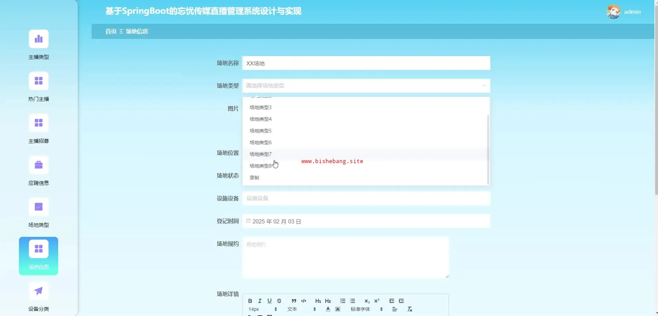Open the font color picker
Screen dimensions: 658x316
click(328, 309)
